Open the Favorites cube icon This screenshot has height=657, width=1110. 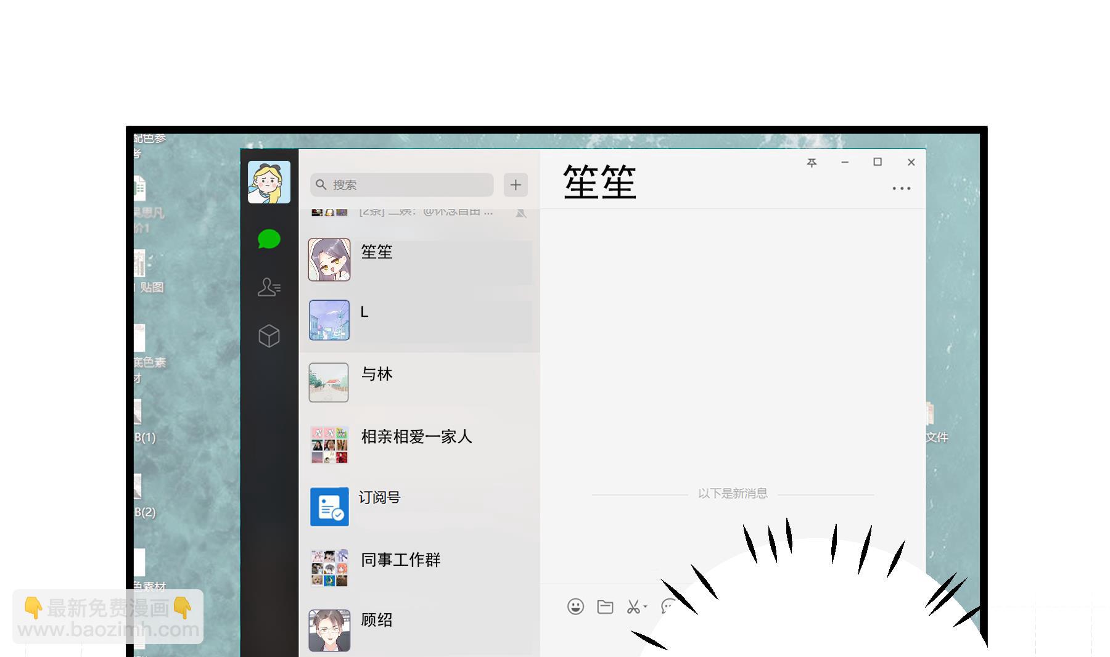click(x=269, y=336)
